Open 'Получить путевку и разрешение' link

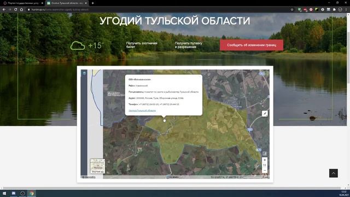click(188, 45)
